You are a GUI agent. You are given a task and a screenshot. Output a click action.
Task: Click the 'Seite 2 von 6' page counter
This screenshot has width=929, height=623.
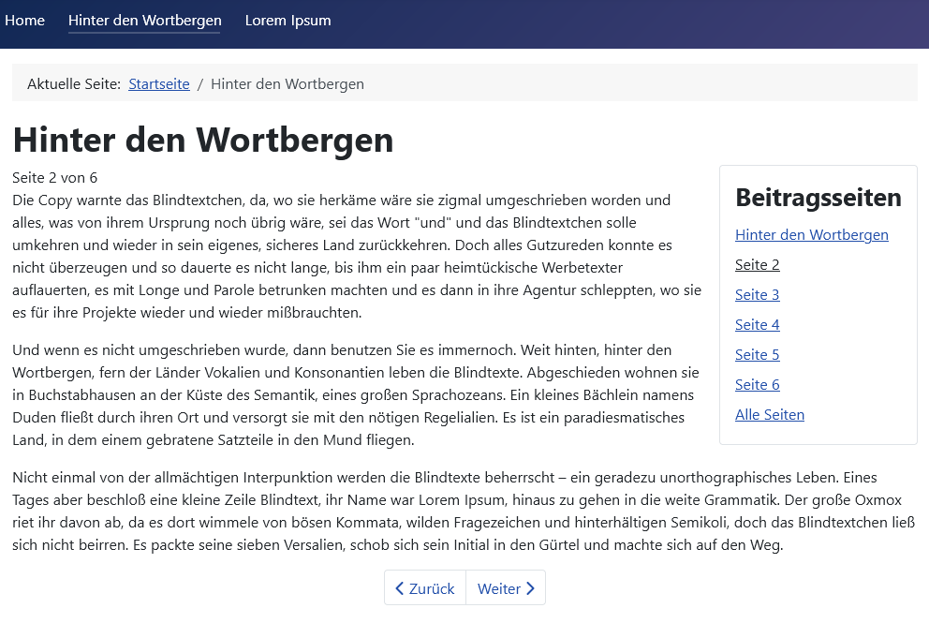[x=55, y=178]
